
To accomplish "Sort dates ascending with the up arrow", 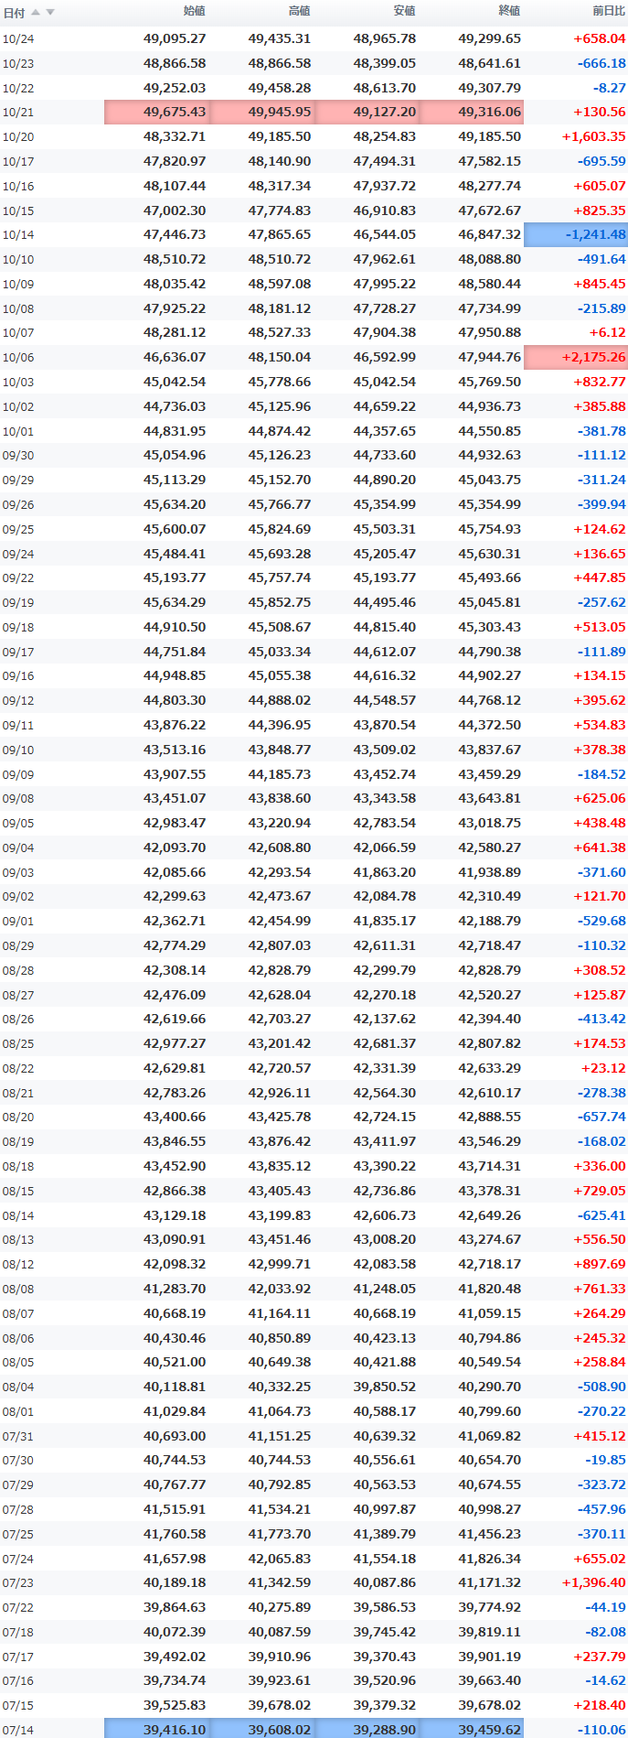I will click(x=36, y=12).
